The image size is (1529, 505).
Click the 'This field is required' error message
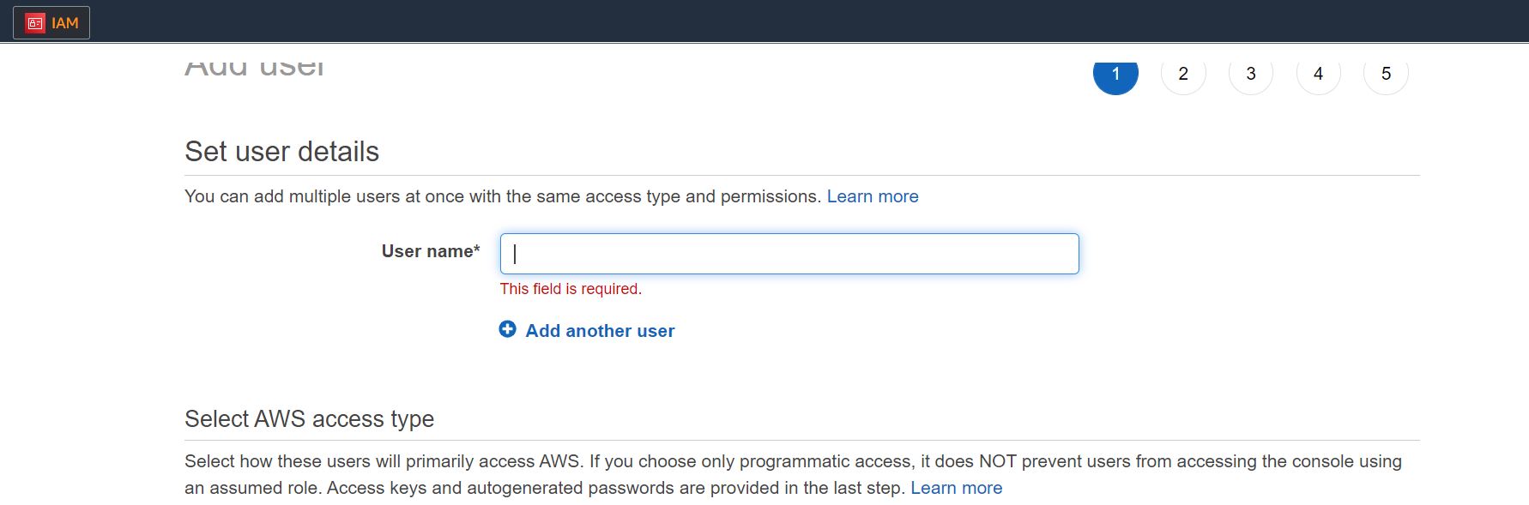(571, 289)
